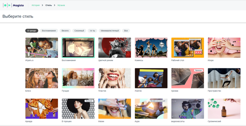246x126 pixels.
Task: Select the Весело filter
Action: click(x=65, y=31)
